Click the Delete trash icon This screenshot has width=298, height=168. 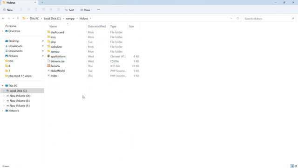58,10
